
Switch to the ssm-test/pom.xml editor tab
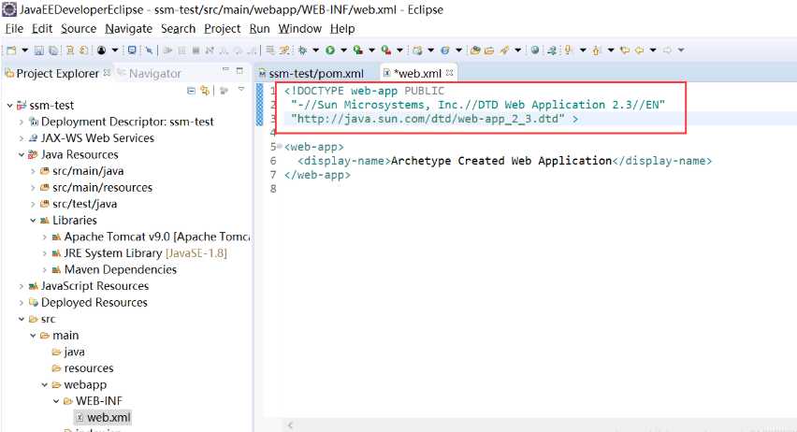(312, 74)
